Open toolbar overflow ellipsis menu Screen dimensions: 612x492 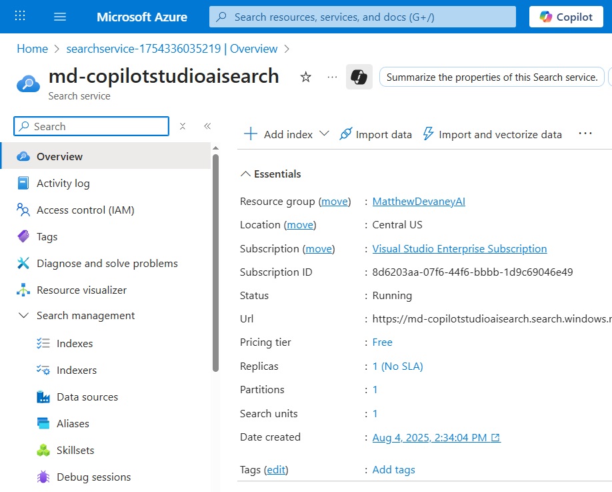point(585,134)
